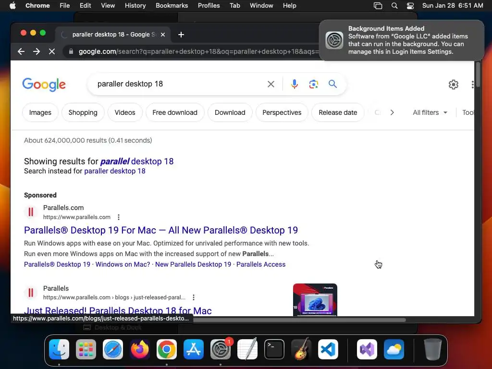
Task: Open Terminal from the Dock
Action: point(274,349)
